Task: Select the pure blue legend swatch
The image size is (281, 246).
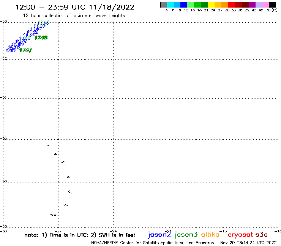Action: 184,5
